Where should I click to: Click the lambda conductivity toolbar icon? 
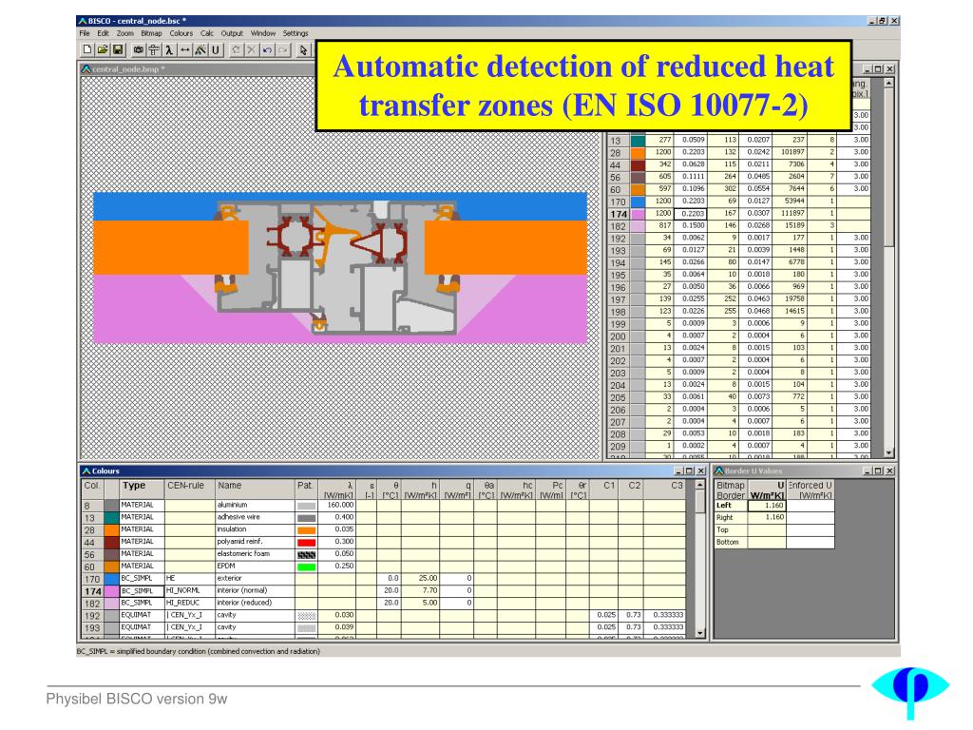169,49
